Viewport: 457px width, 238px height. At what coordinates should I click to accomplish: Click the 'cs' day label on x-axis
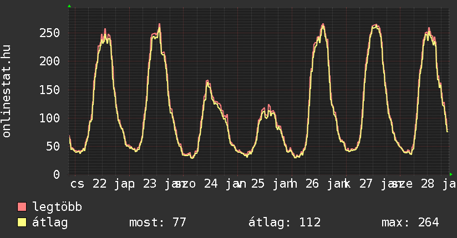pos(78,184)
